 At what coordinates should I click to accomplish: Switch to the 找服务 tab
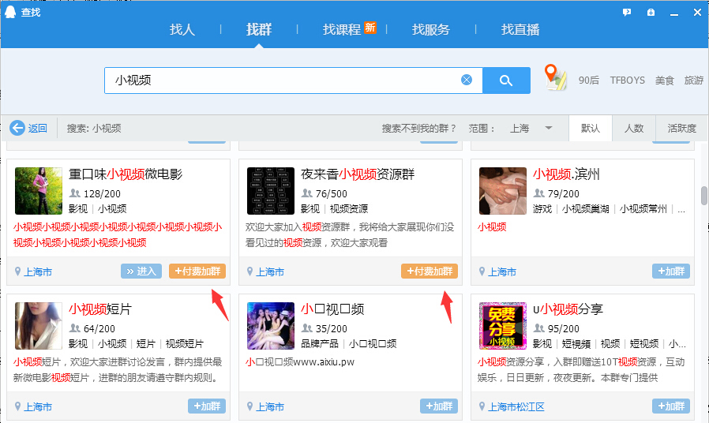point(431,30)
